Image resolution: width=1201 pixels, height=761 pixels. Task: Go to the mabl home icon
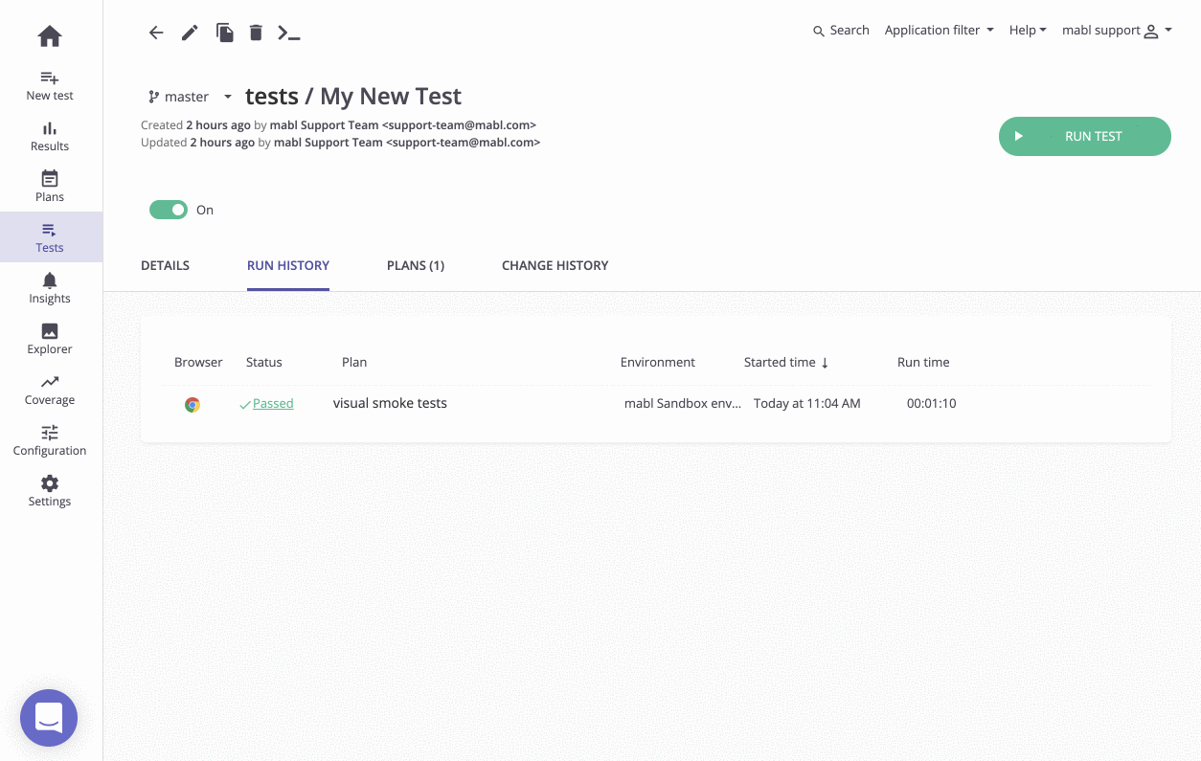point(50,36)
